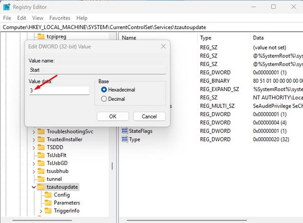Viewport: 303px width, 223px height.
Task: Select the TSDDD folder icon
Action: (x=41, y=147)
